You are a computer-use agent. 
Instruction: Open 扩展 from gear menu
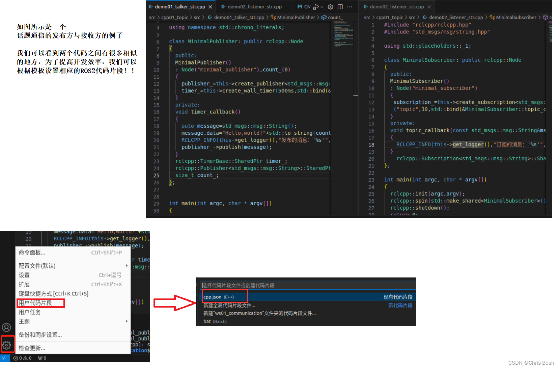[73, 284]
